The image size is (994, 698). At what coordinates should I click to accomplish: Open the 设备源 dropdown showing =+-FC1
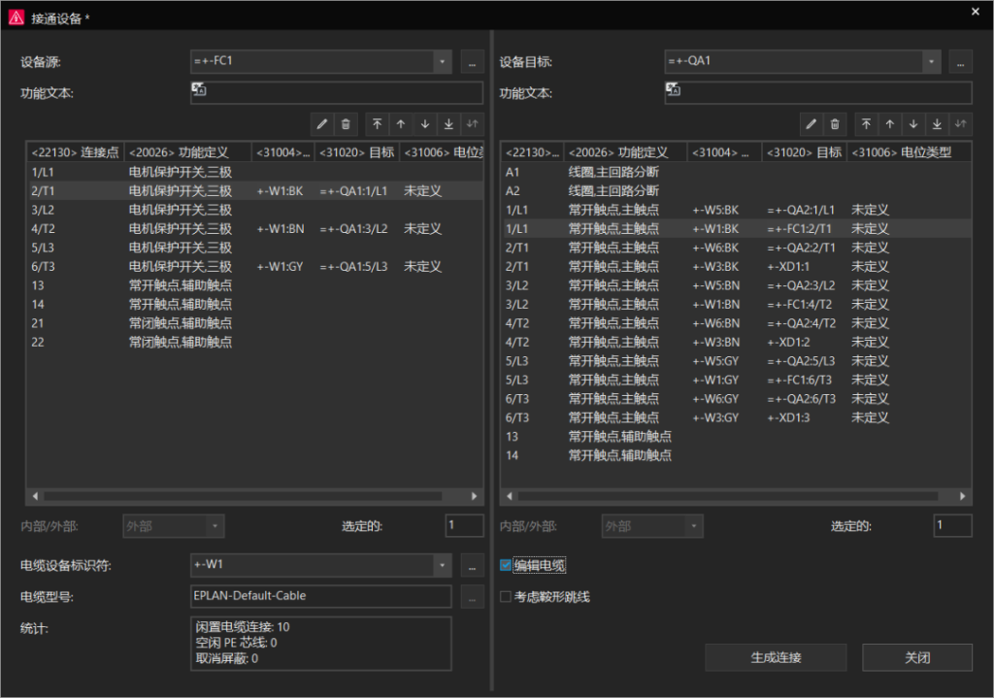pyautogui.click(x=443, y=61)
